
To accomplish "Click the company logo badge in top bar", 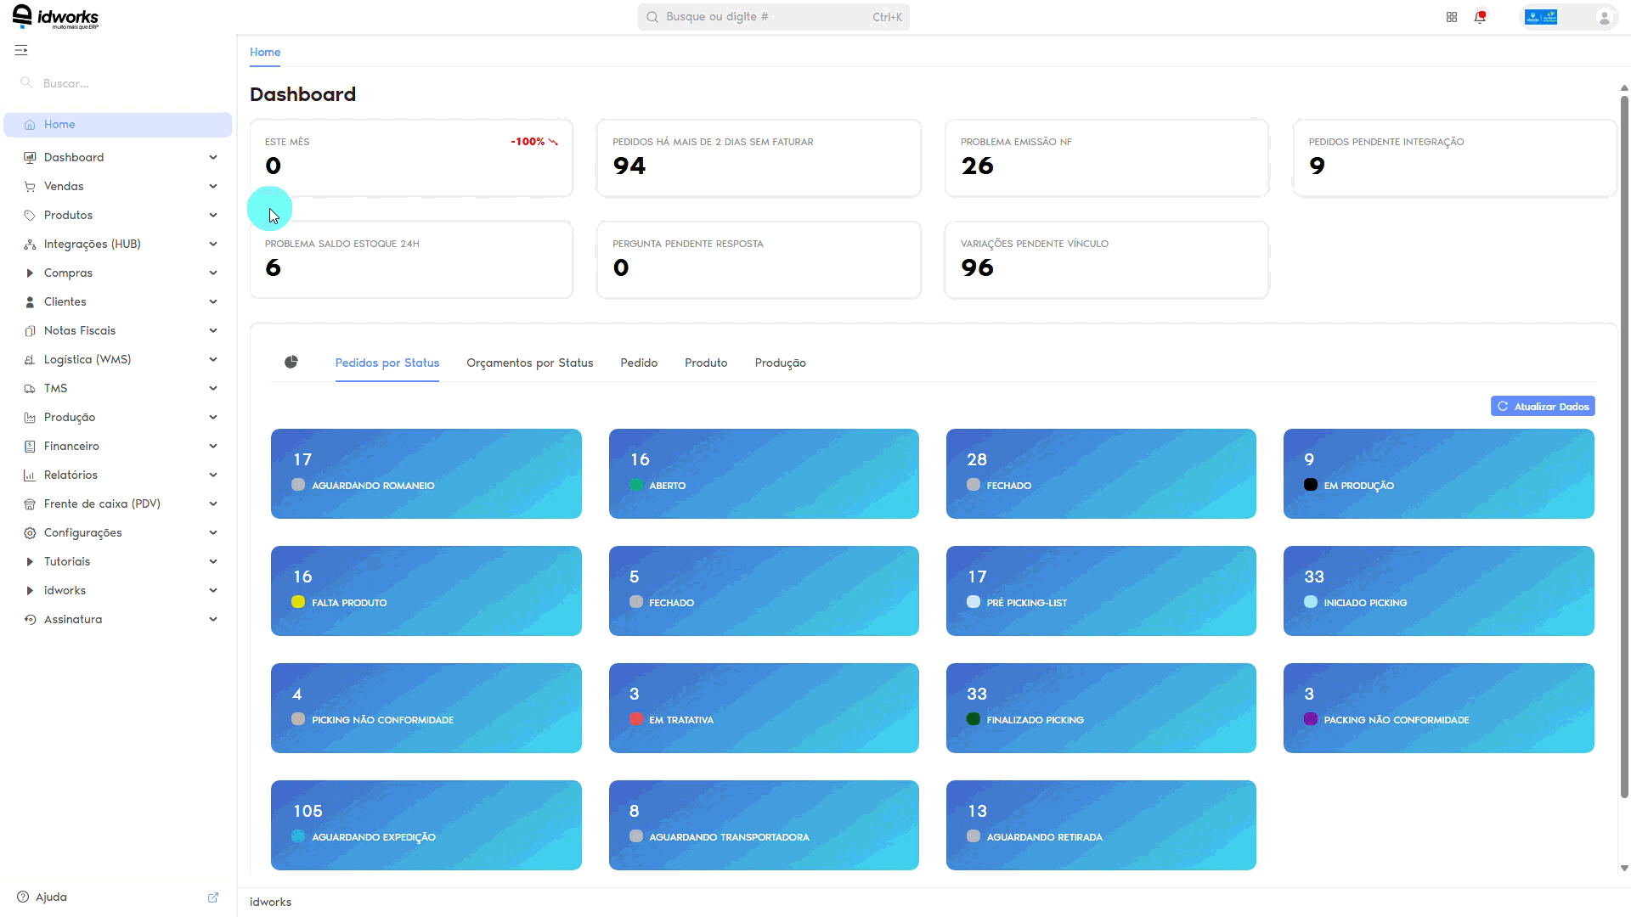I will pyautogui.click(x=1541, y=17).
